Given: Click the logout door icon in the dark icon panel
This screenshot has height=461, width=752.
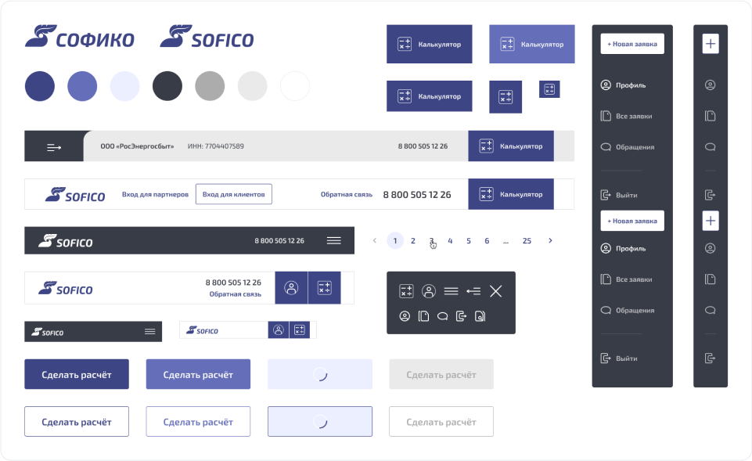Looking at the screenshot, I should coord(461,316).
